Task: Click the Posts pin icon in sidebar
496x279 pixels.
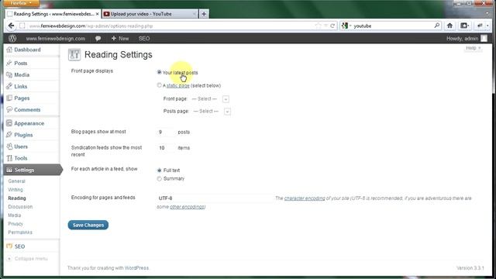Action: pyautogui.click(x=9, y=64)
